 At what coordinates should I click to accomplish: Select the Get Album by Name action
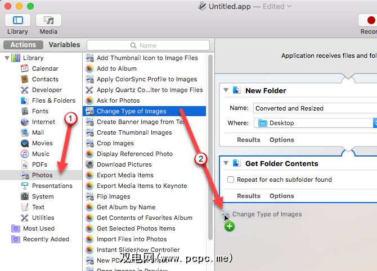click(x=144, y=207)
